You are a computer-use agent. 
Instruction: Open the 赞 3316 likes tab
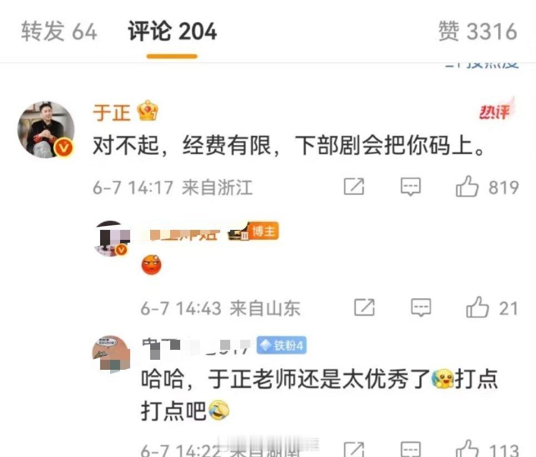pyautogui.click(x=478, y=31)
